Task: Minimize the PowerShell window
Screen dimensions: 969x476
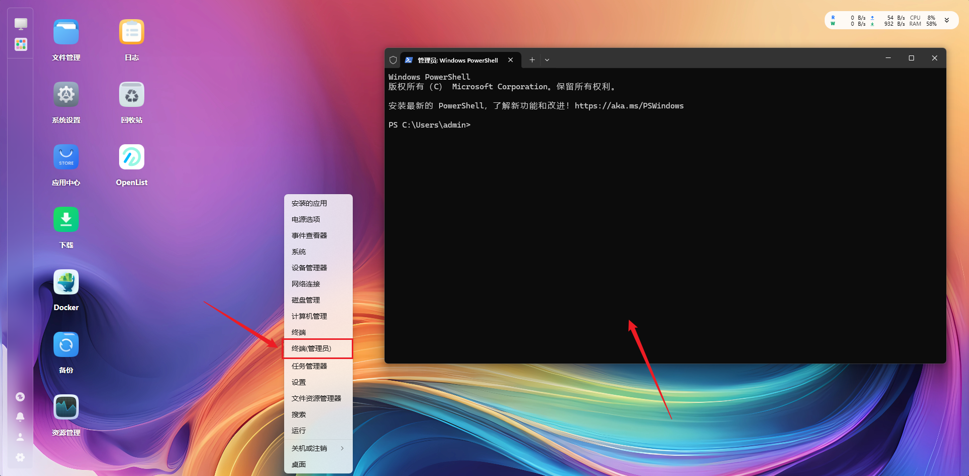Action: pos(888,58)
